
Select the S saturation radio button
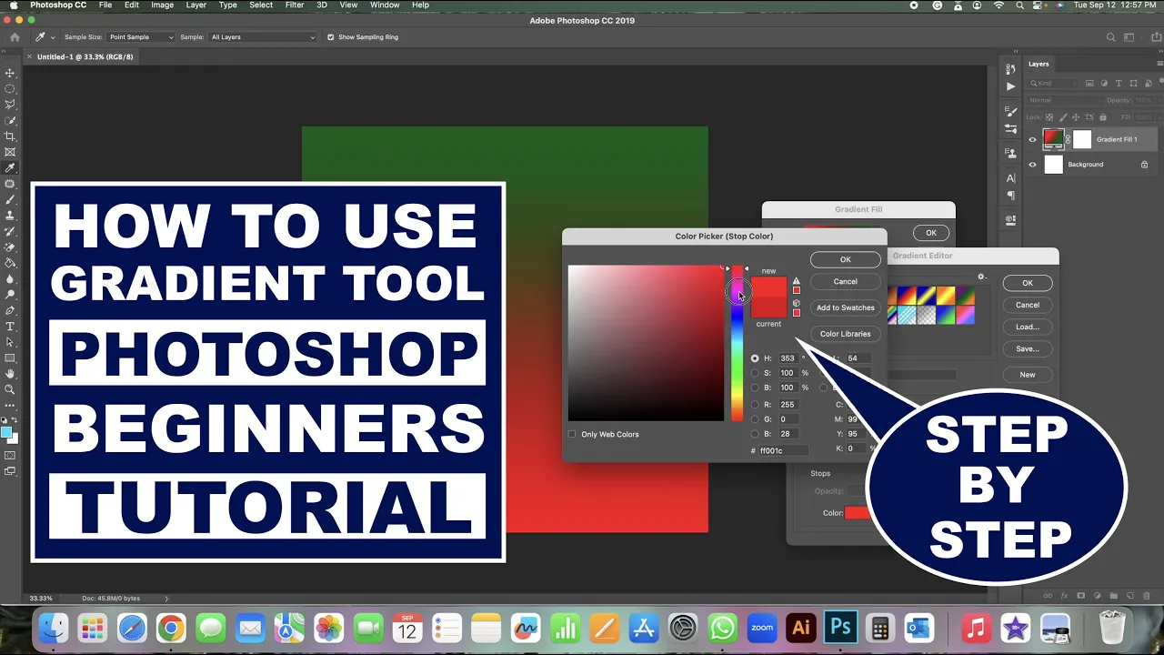coord(755,373)
